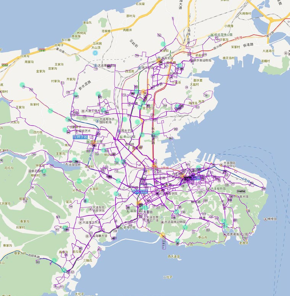Click the park icon beside 前关湿地公园

212,35
